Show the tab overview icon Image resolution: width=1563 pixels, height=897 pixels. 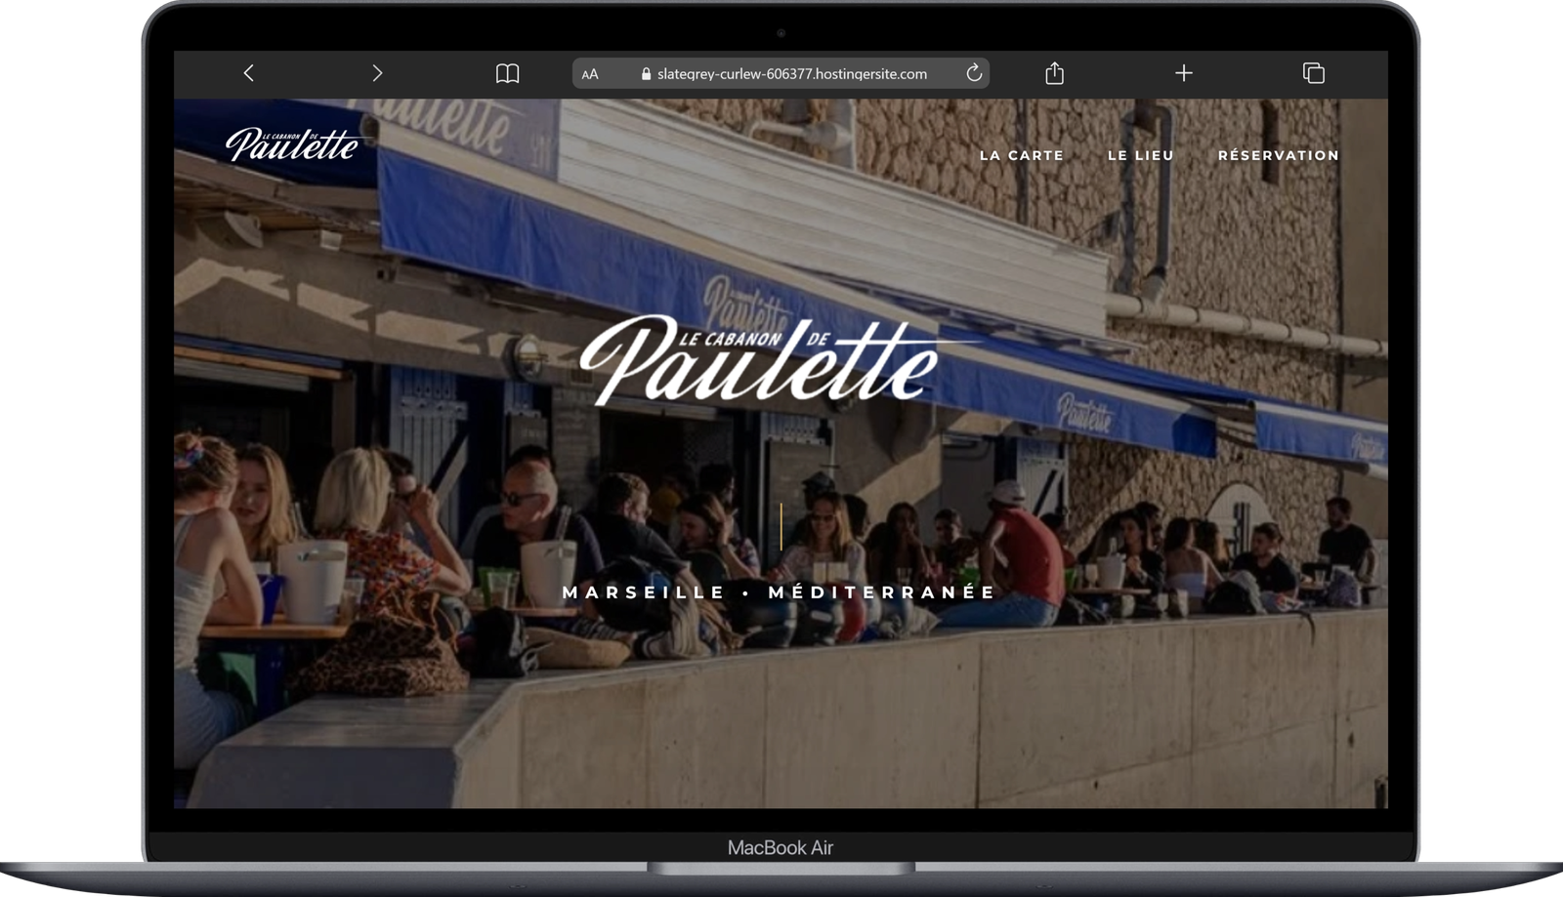pos(1313,73)
